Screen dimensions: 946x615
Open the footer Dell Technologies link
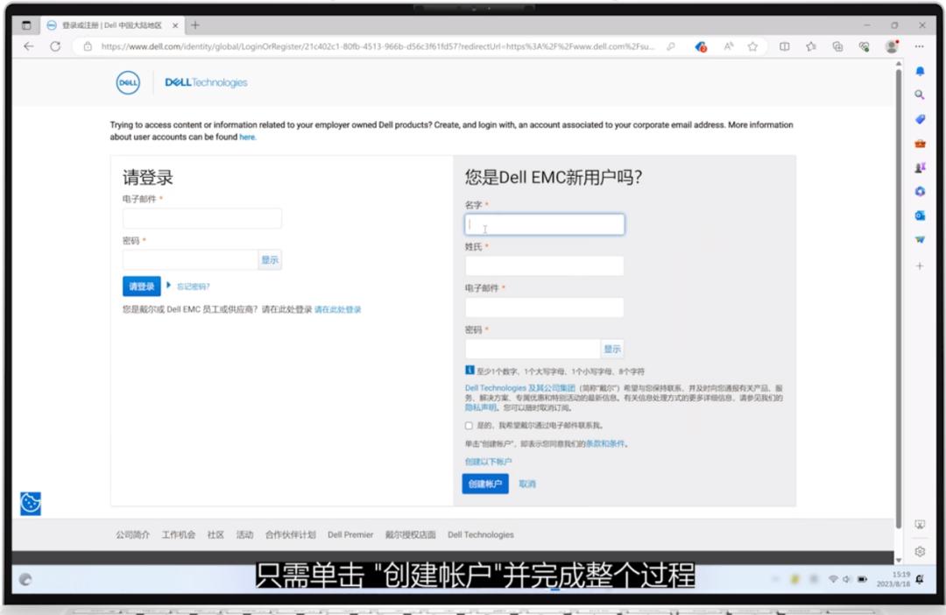pyautogui.click(x=481, y=534)
